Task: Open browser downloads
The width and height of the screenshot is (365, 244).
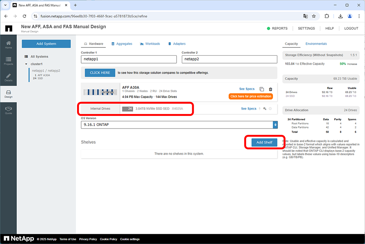Action: (x=340, y=16)
